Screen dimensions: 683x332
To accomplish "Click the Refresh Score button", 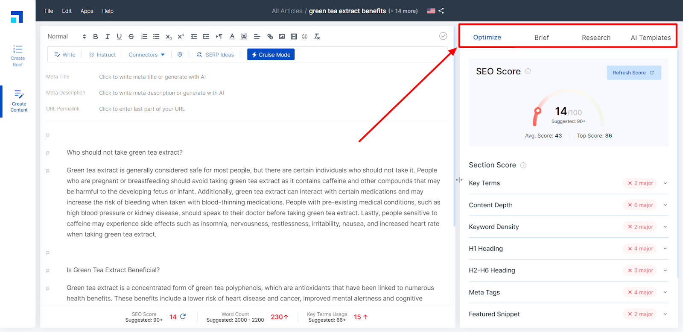I will pos(634,73).
